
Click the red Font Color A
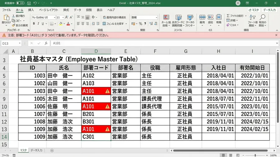[68, 24]
